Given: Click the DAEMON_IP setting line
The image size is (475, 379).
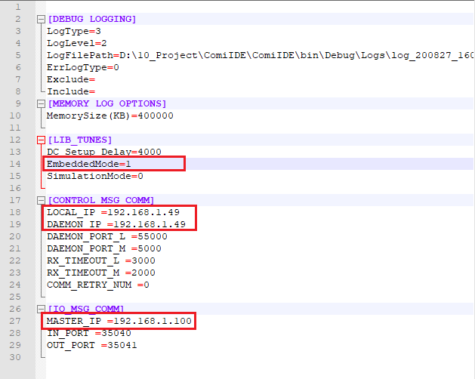Looking at the screenshot, I should pyautogui.click(x=113, y=224).
